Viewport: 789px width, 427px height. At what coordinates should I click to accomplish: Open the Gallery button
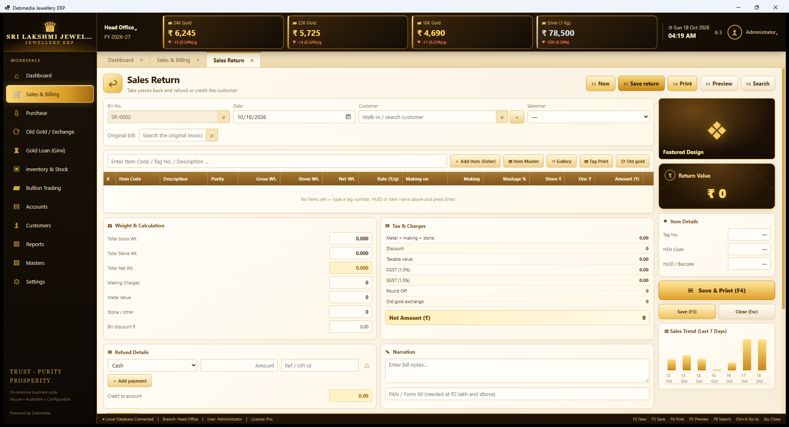(x=562, y=161)
